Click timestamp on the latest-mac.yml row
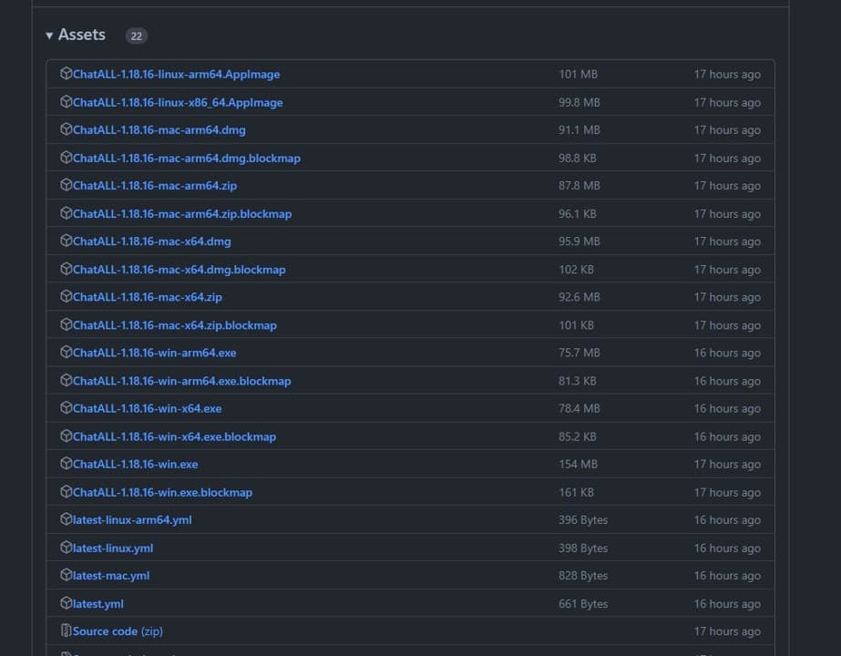 click(727, 576)
